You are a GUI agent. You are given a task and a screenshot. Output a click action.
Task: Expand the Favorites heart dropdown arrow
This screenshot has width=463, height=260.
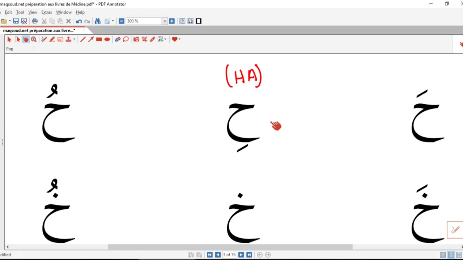(179, 39)
